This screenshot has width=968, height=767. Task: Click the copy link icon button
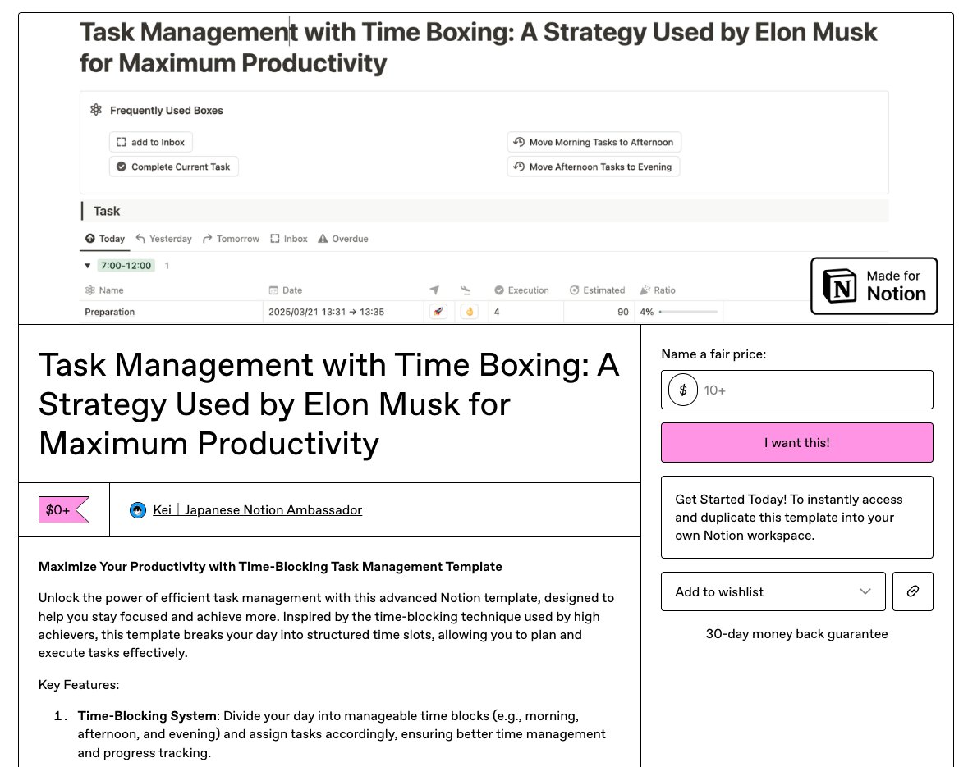point(912,591)
